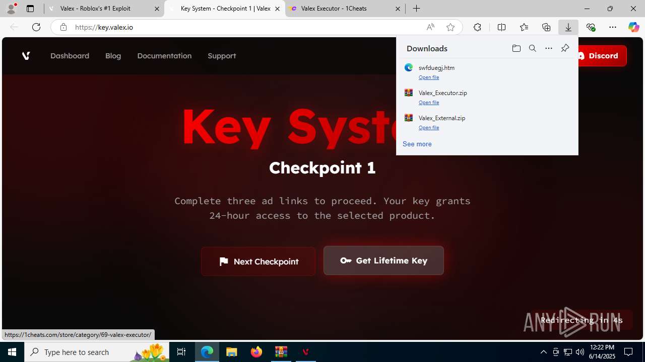Open Collections icon
The width and height of the screenshot is (645, 362).
point(546,27)
